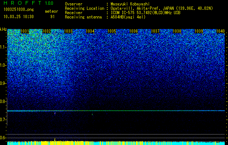Viewport: 228px width, 145px height.
Task: Click the yellow signal spike in the bottom level bar
Action: [x=55, y=140]
